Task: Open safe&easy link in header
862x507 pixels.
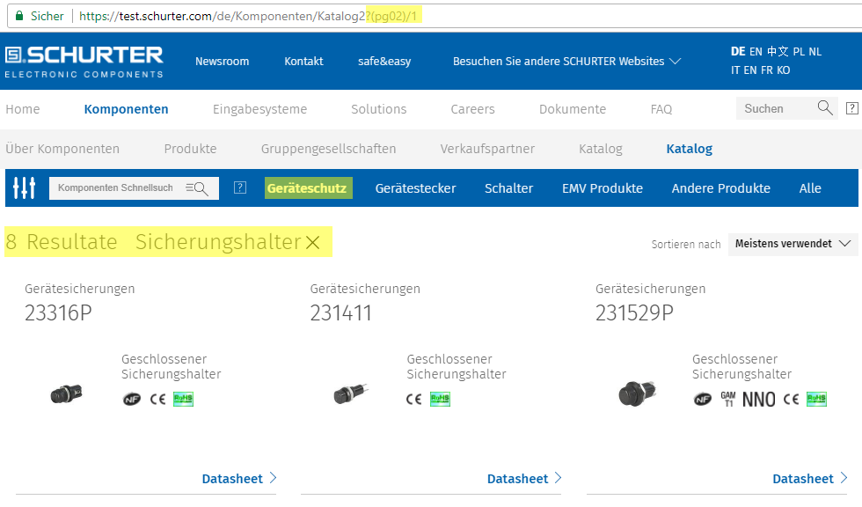Action: click(384, 61)
